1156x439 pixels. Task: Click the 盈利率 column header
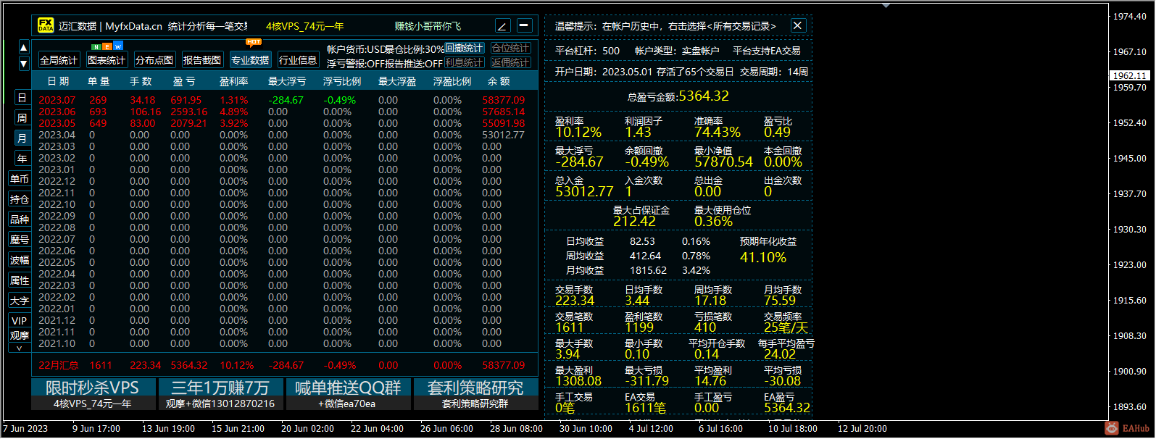pyautogui.click(x=234, y=81)
